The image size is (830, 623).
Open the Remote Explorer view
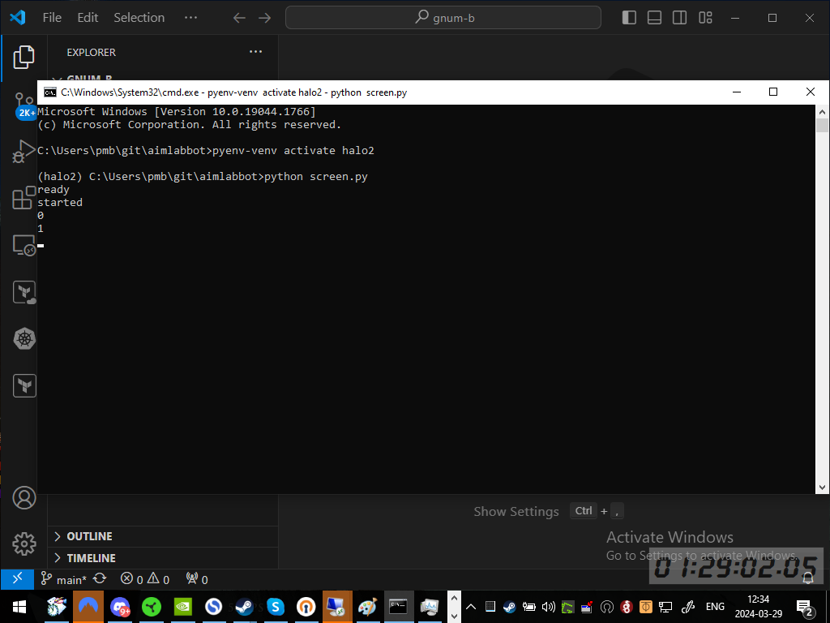tap(24, 246)
